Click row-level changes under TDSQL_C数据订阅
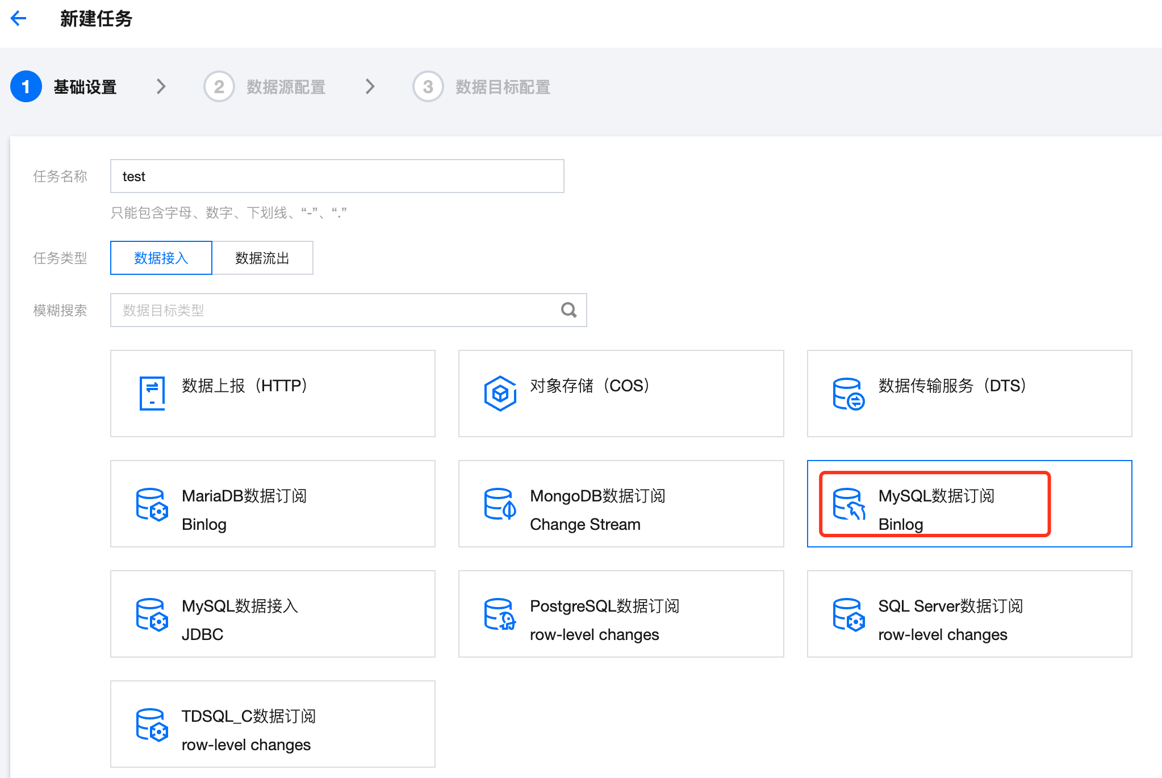This screenshot has height=778, width=1162. tap(246, 744)
